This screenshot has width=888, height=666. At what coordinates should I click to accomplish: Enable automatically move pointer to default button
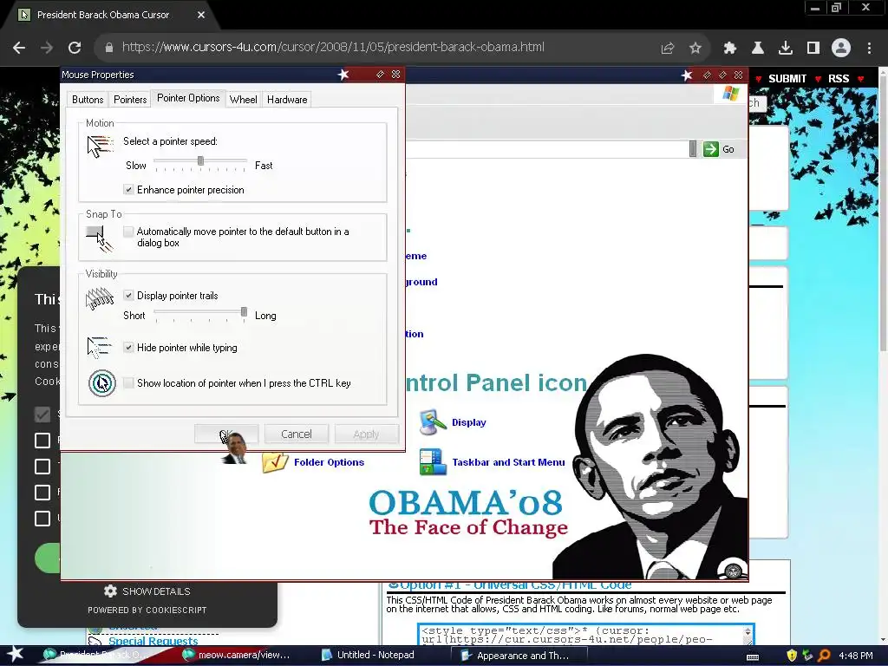point(128,231)
